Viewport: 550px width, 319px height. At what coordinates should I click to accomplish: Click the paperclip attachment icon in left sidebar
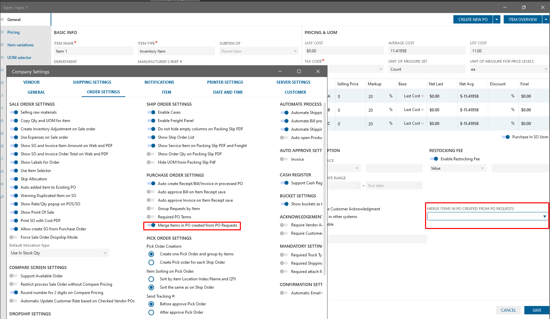(x=2, y=197)
